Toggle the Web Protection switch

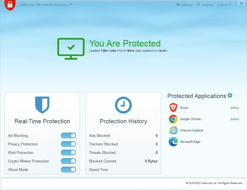click(69, 153)
